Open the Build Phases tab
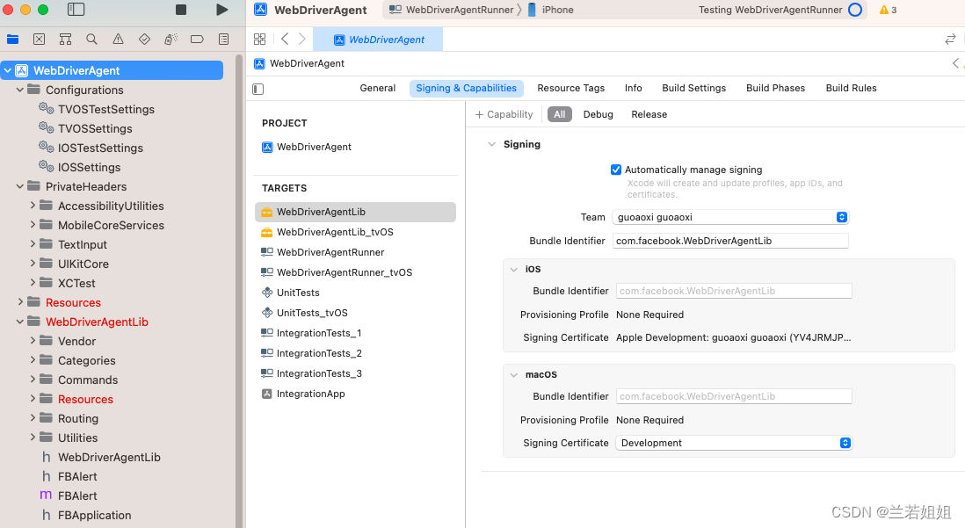Screen dimensions: 965x528 775,88
